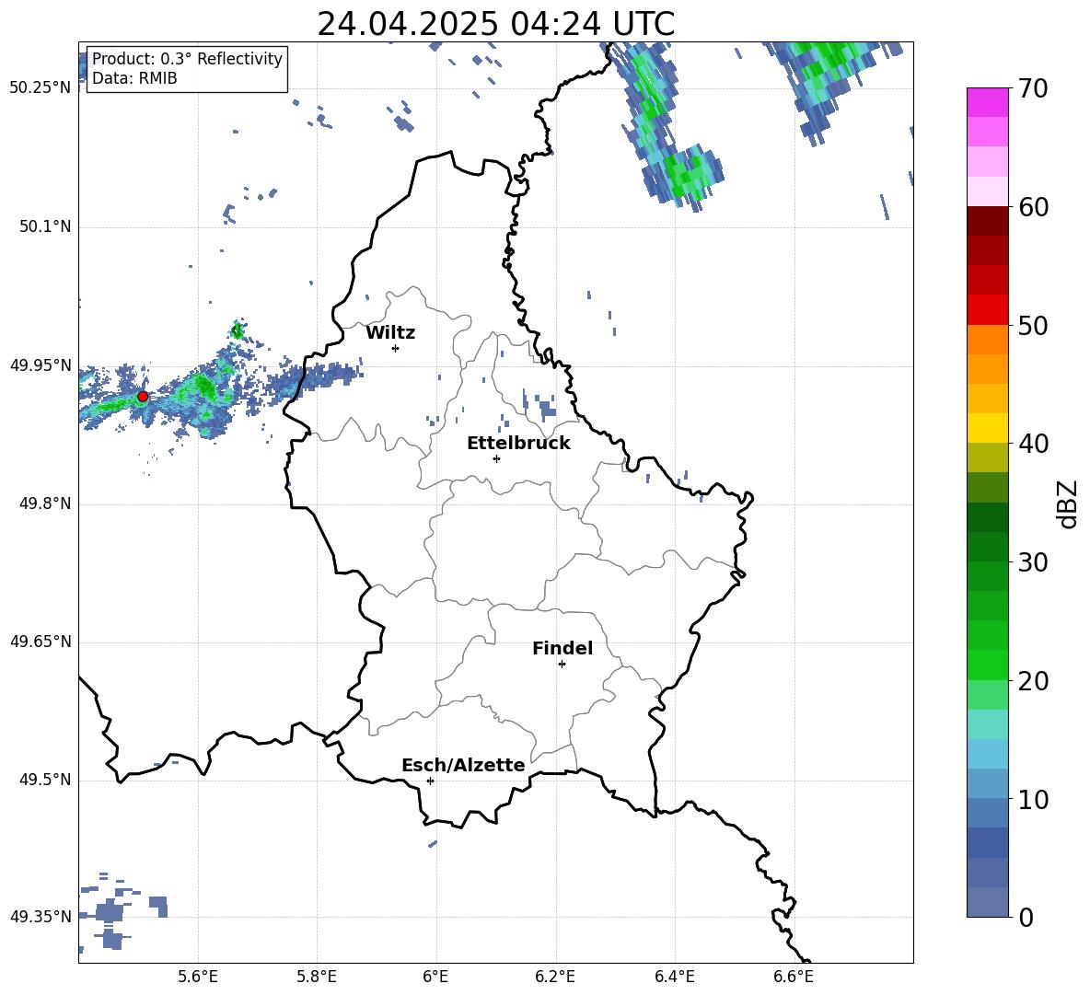Click the 49.5°N latitude label
The image size is (1090, 995).
pos(45,780)
